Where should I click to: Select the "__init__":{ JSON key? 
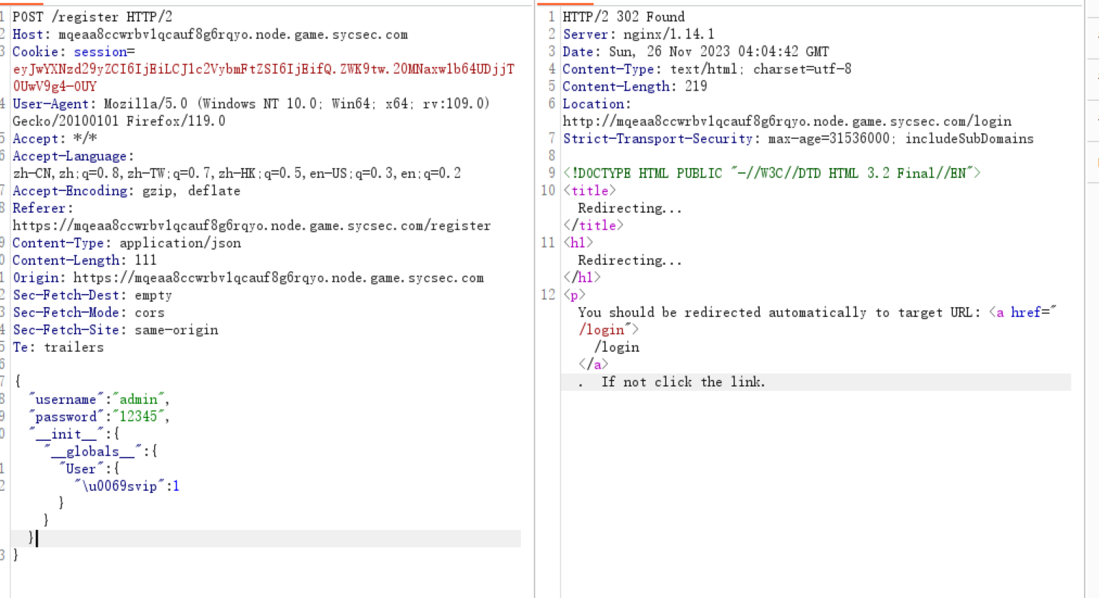click(x=74, y=434)
